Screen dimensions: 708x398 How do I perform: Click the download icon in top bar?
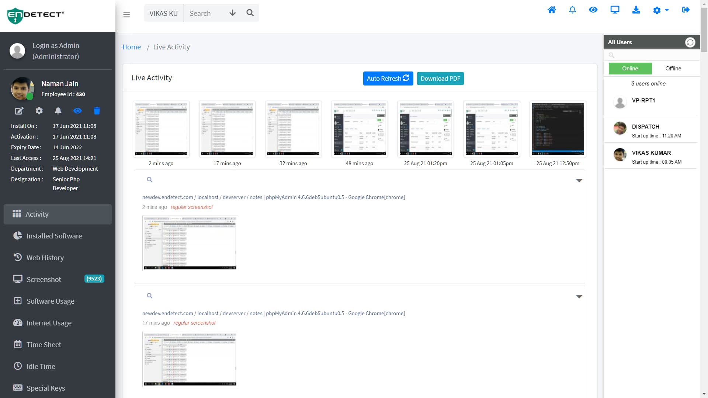636,10
